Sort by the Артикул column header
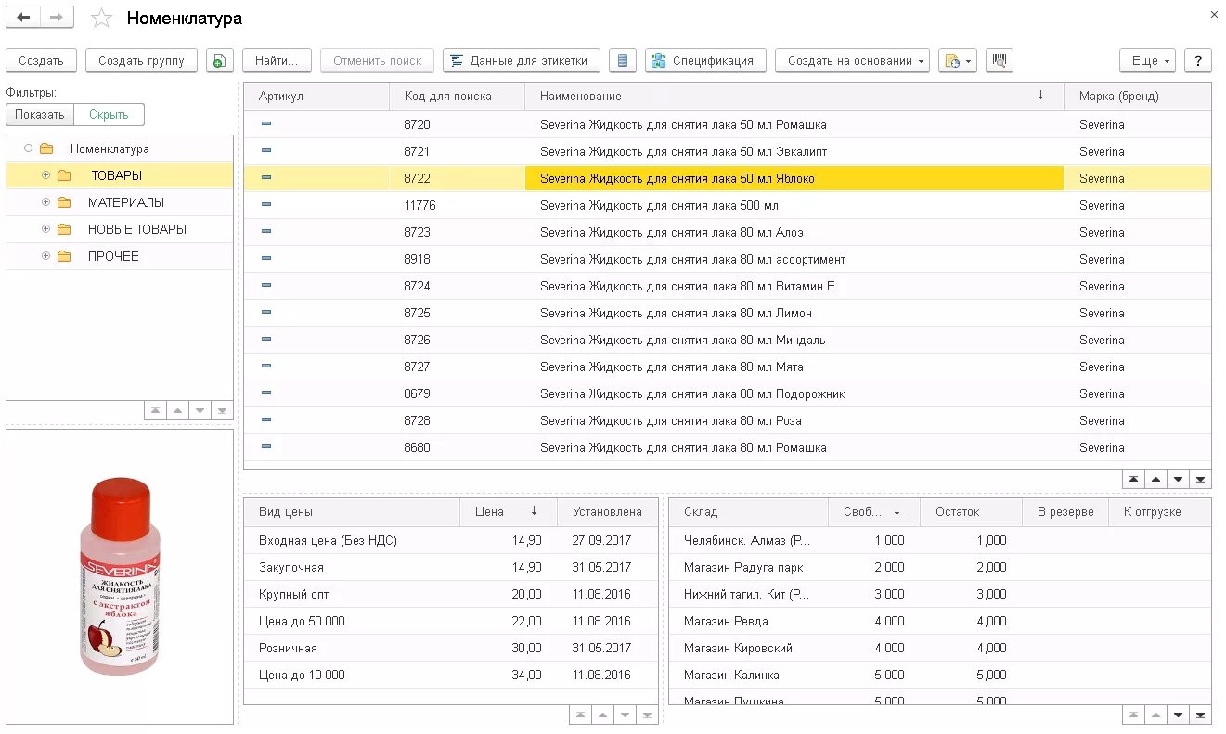 tap(316, 97)
